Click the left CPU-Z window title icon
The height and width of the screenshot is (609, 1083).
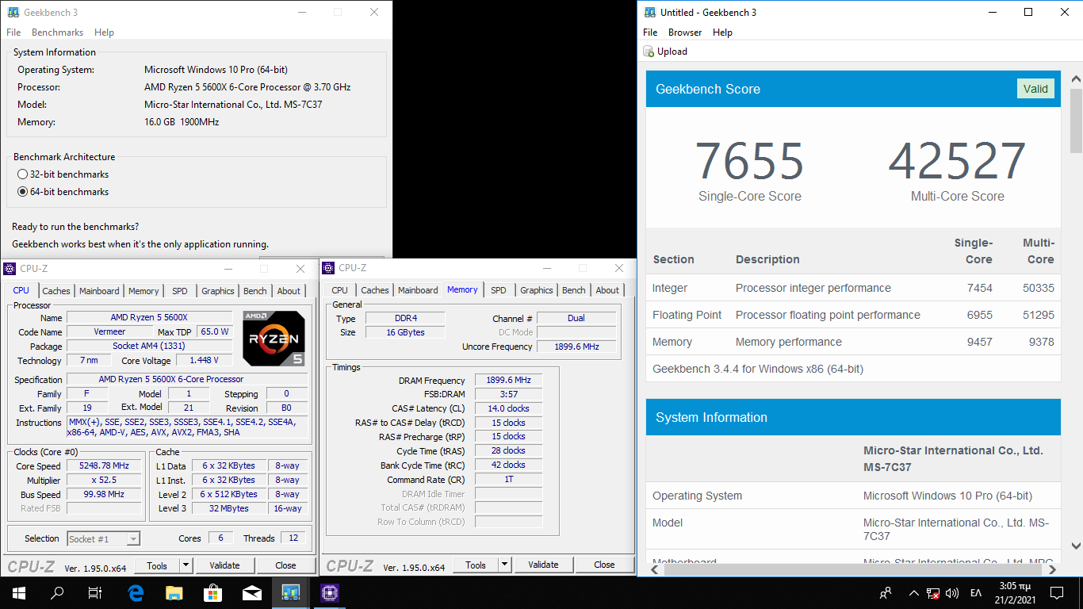tap(10, 269)
